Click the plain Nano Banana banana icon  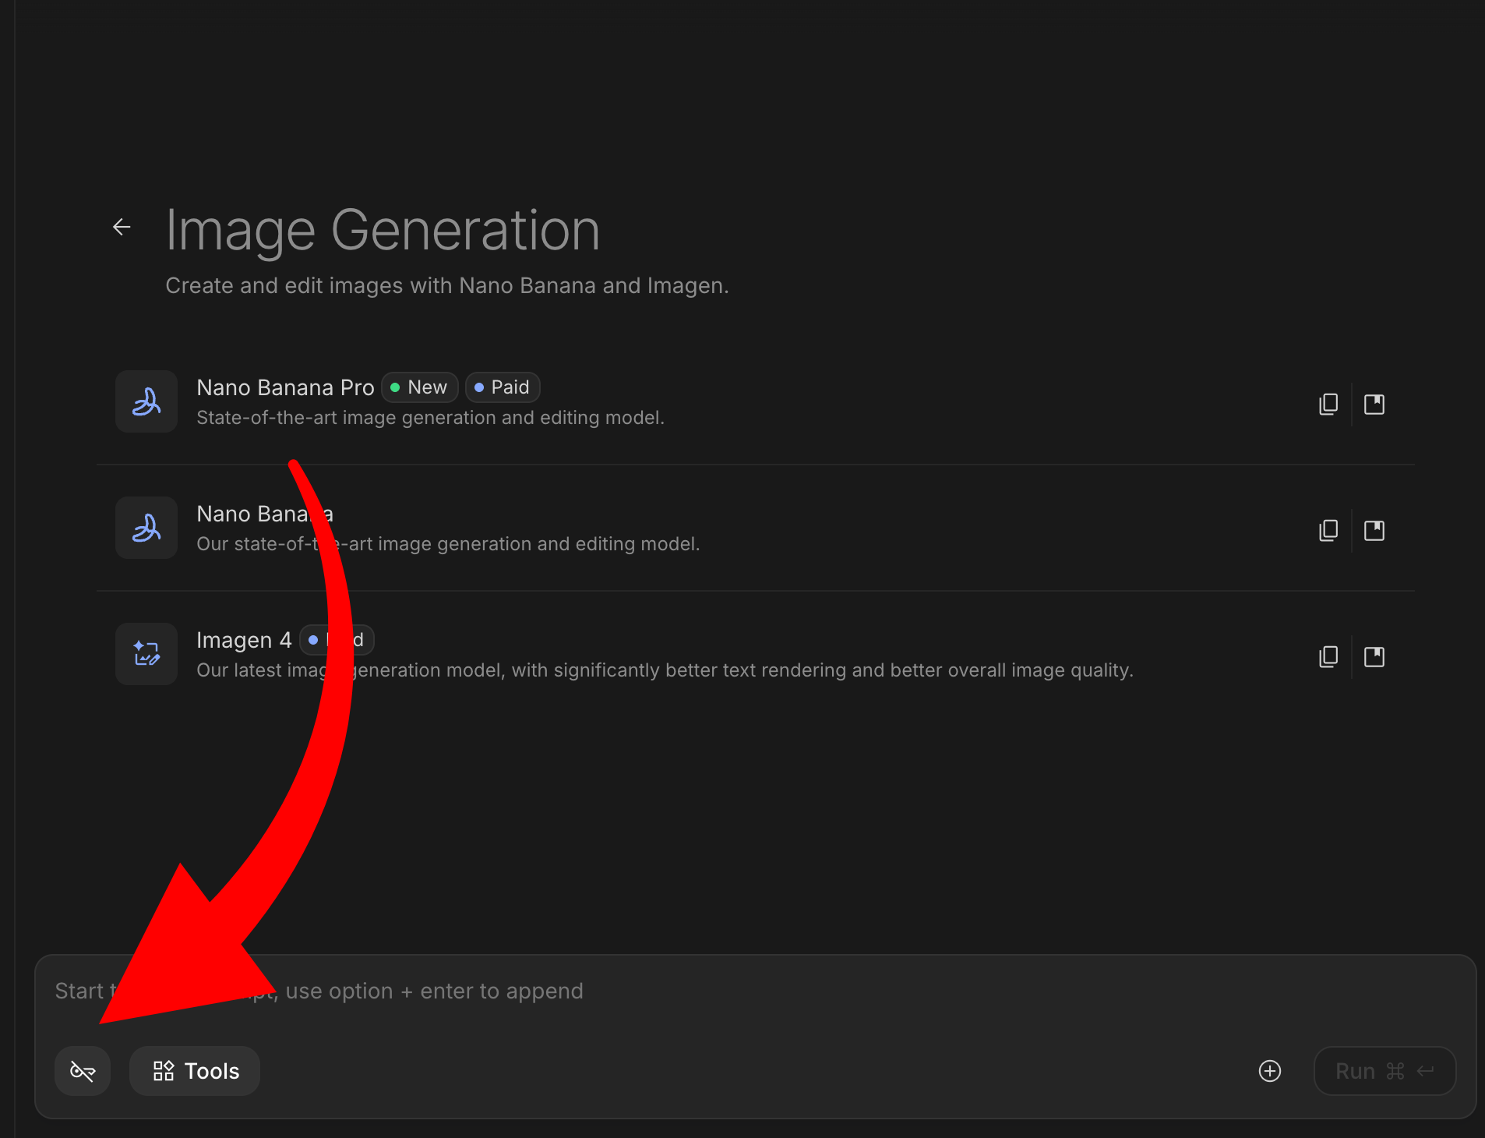point(146,528)
